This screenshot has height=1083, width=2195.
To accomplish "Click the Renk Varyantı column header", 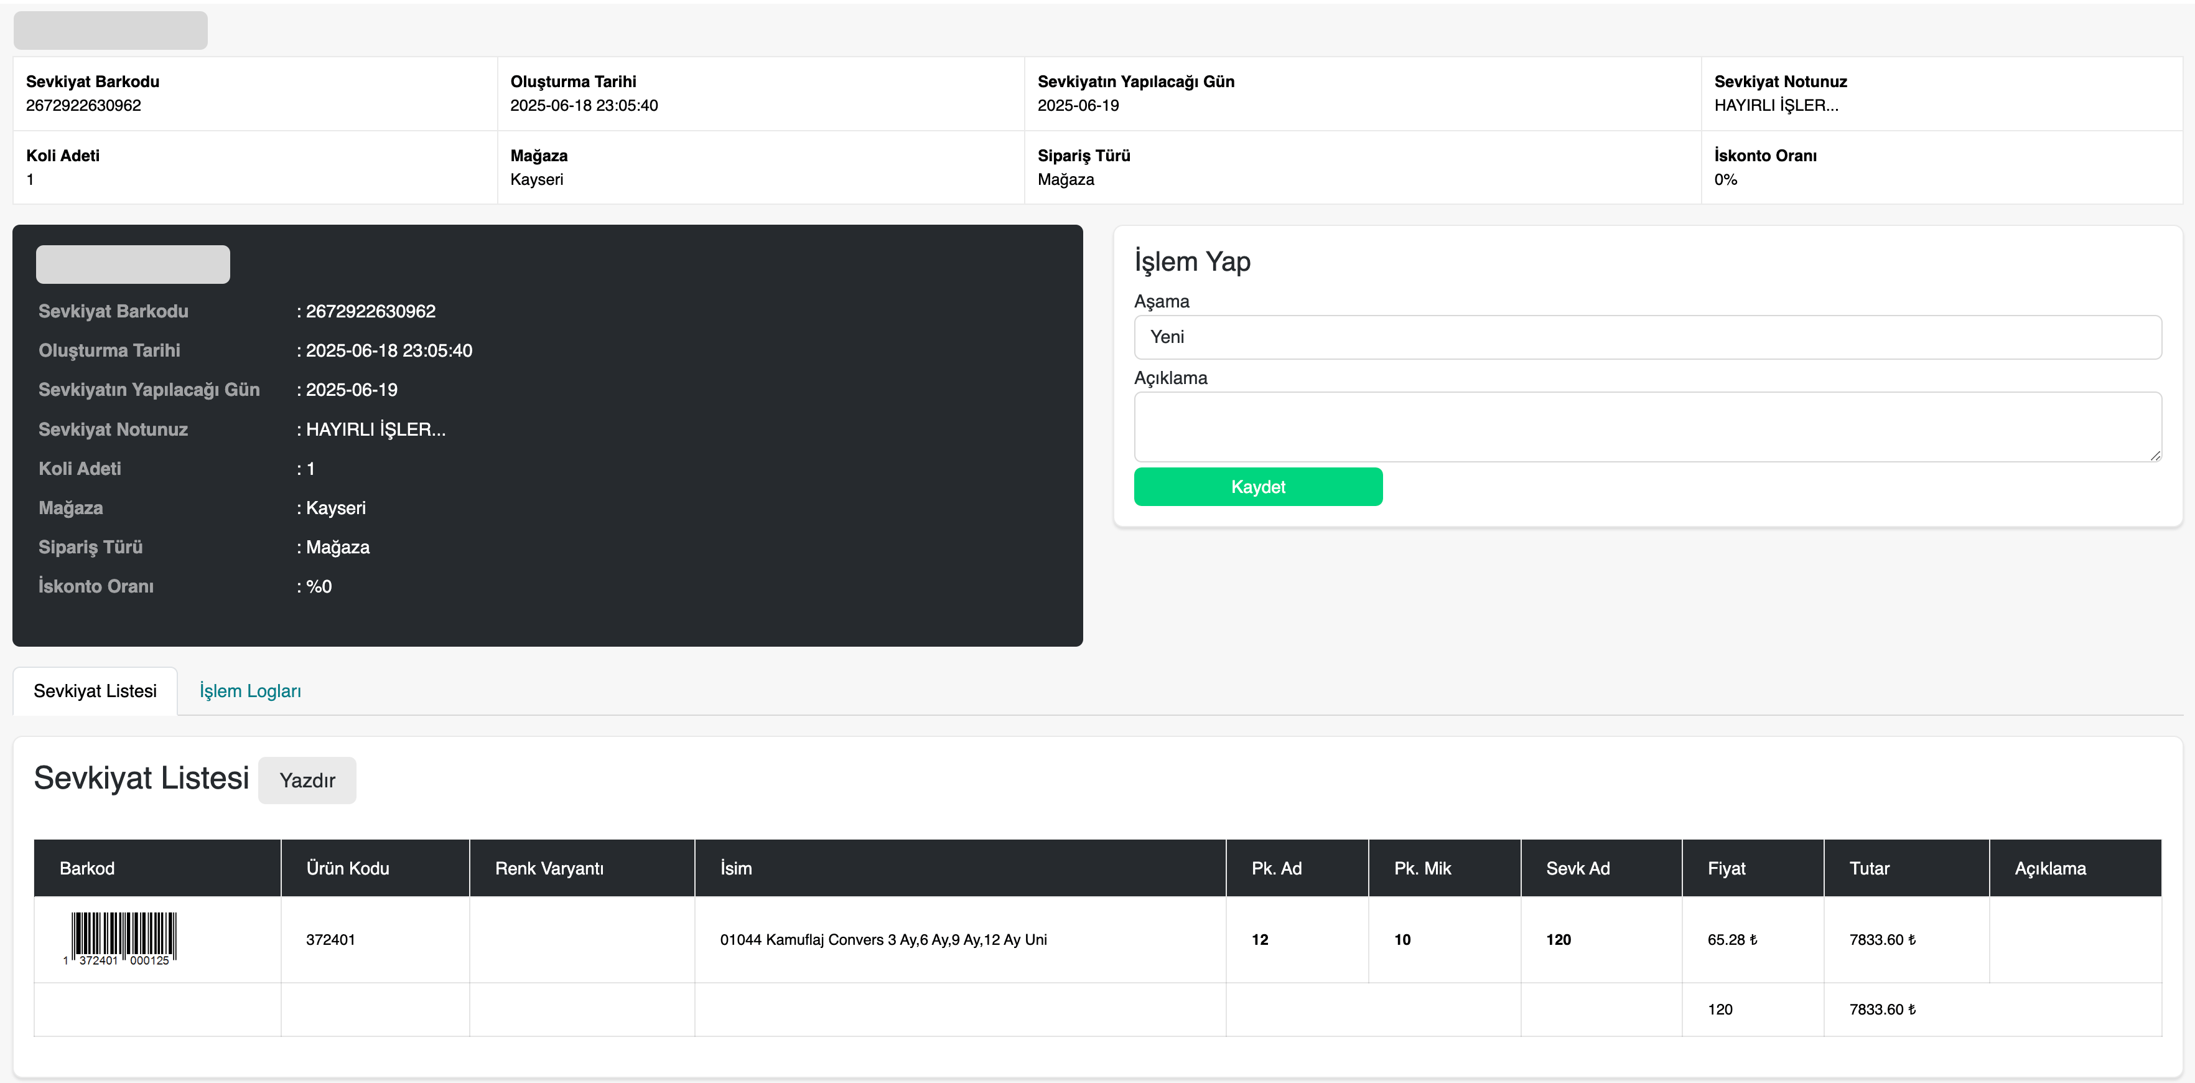I will pyautogui.click(x=549, y=868).
